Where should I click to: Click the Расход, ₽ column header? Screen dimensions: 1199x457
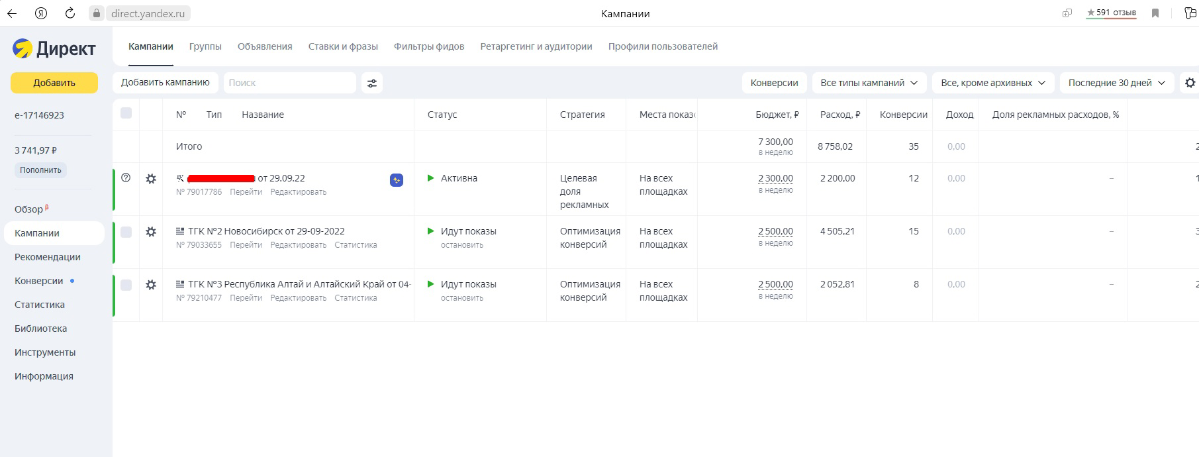[839, 115]
